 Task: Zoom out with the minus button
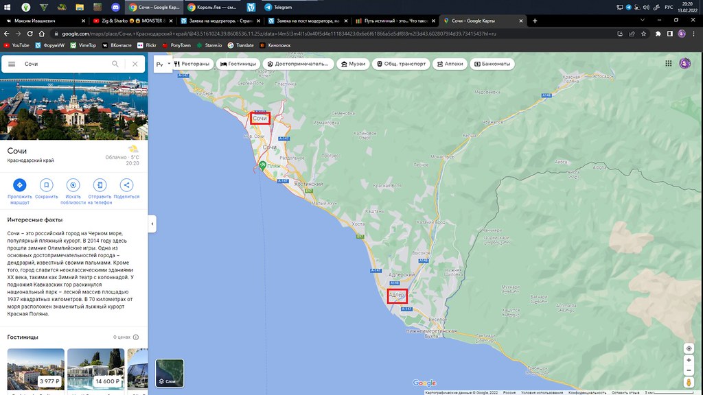click(689, 370)
